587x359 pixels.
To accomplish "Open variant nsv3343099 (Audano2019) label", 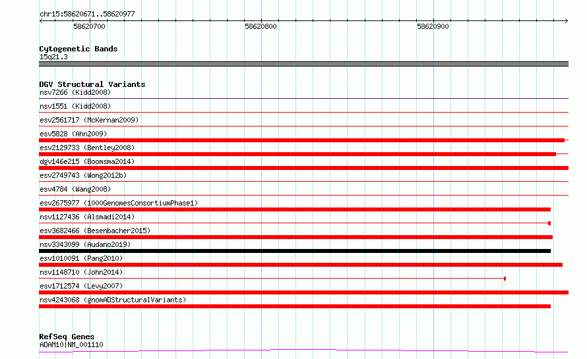I will coord(85,244).
